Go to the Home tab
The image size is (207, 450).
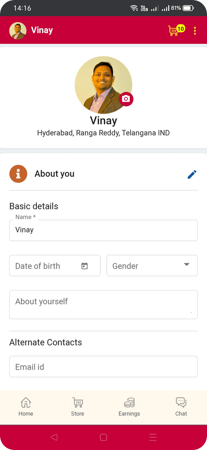click(x=26, y=407)
